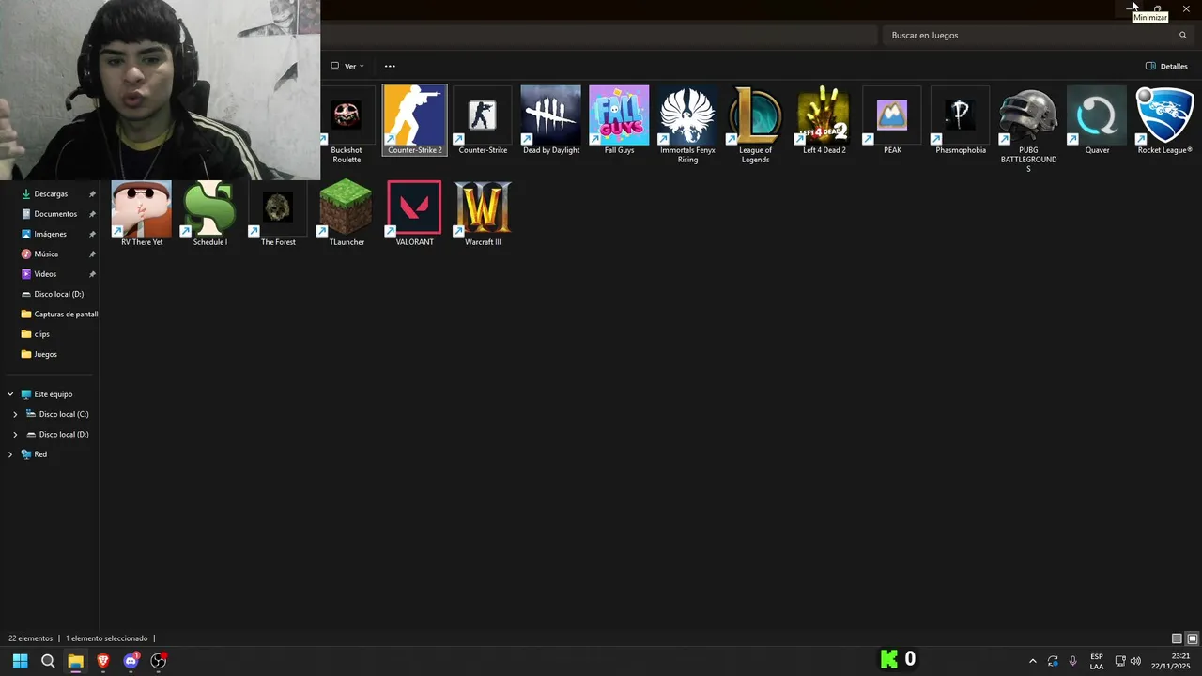Select Este equipo in the navigation tree
Screen dimensions: 1202x676
[x=53, y=394]
